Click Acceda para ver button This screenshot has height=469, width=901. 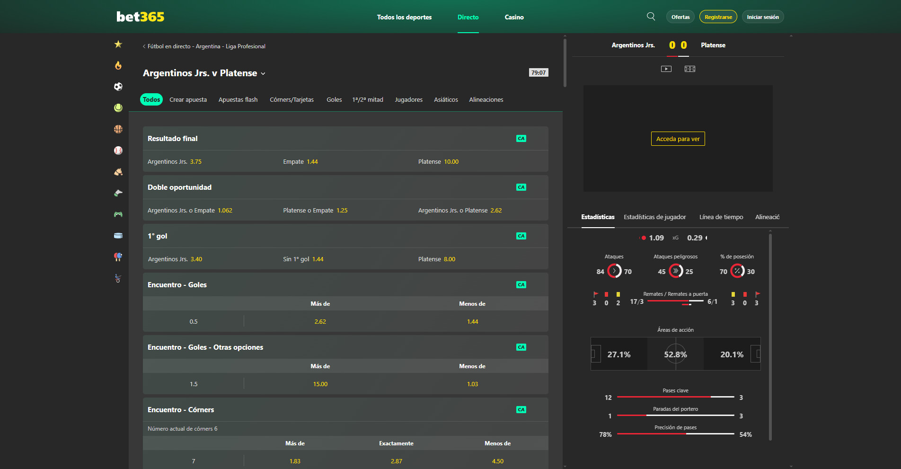[678, 139]
